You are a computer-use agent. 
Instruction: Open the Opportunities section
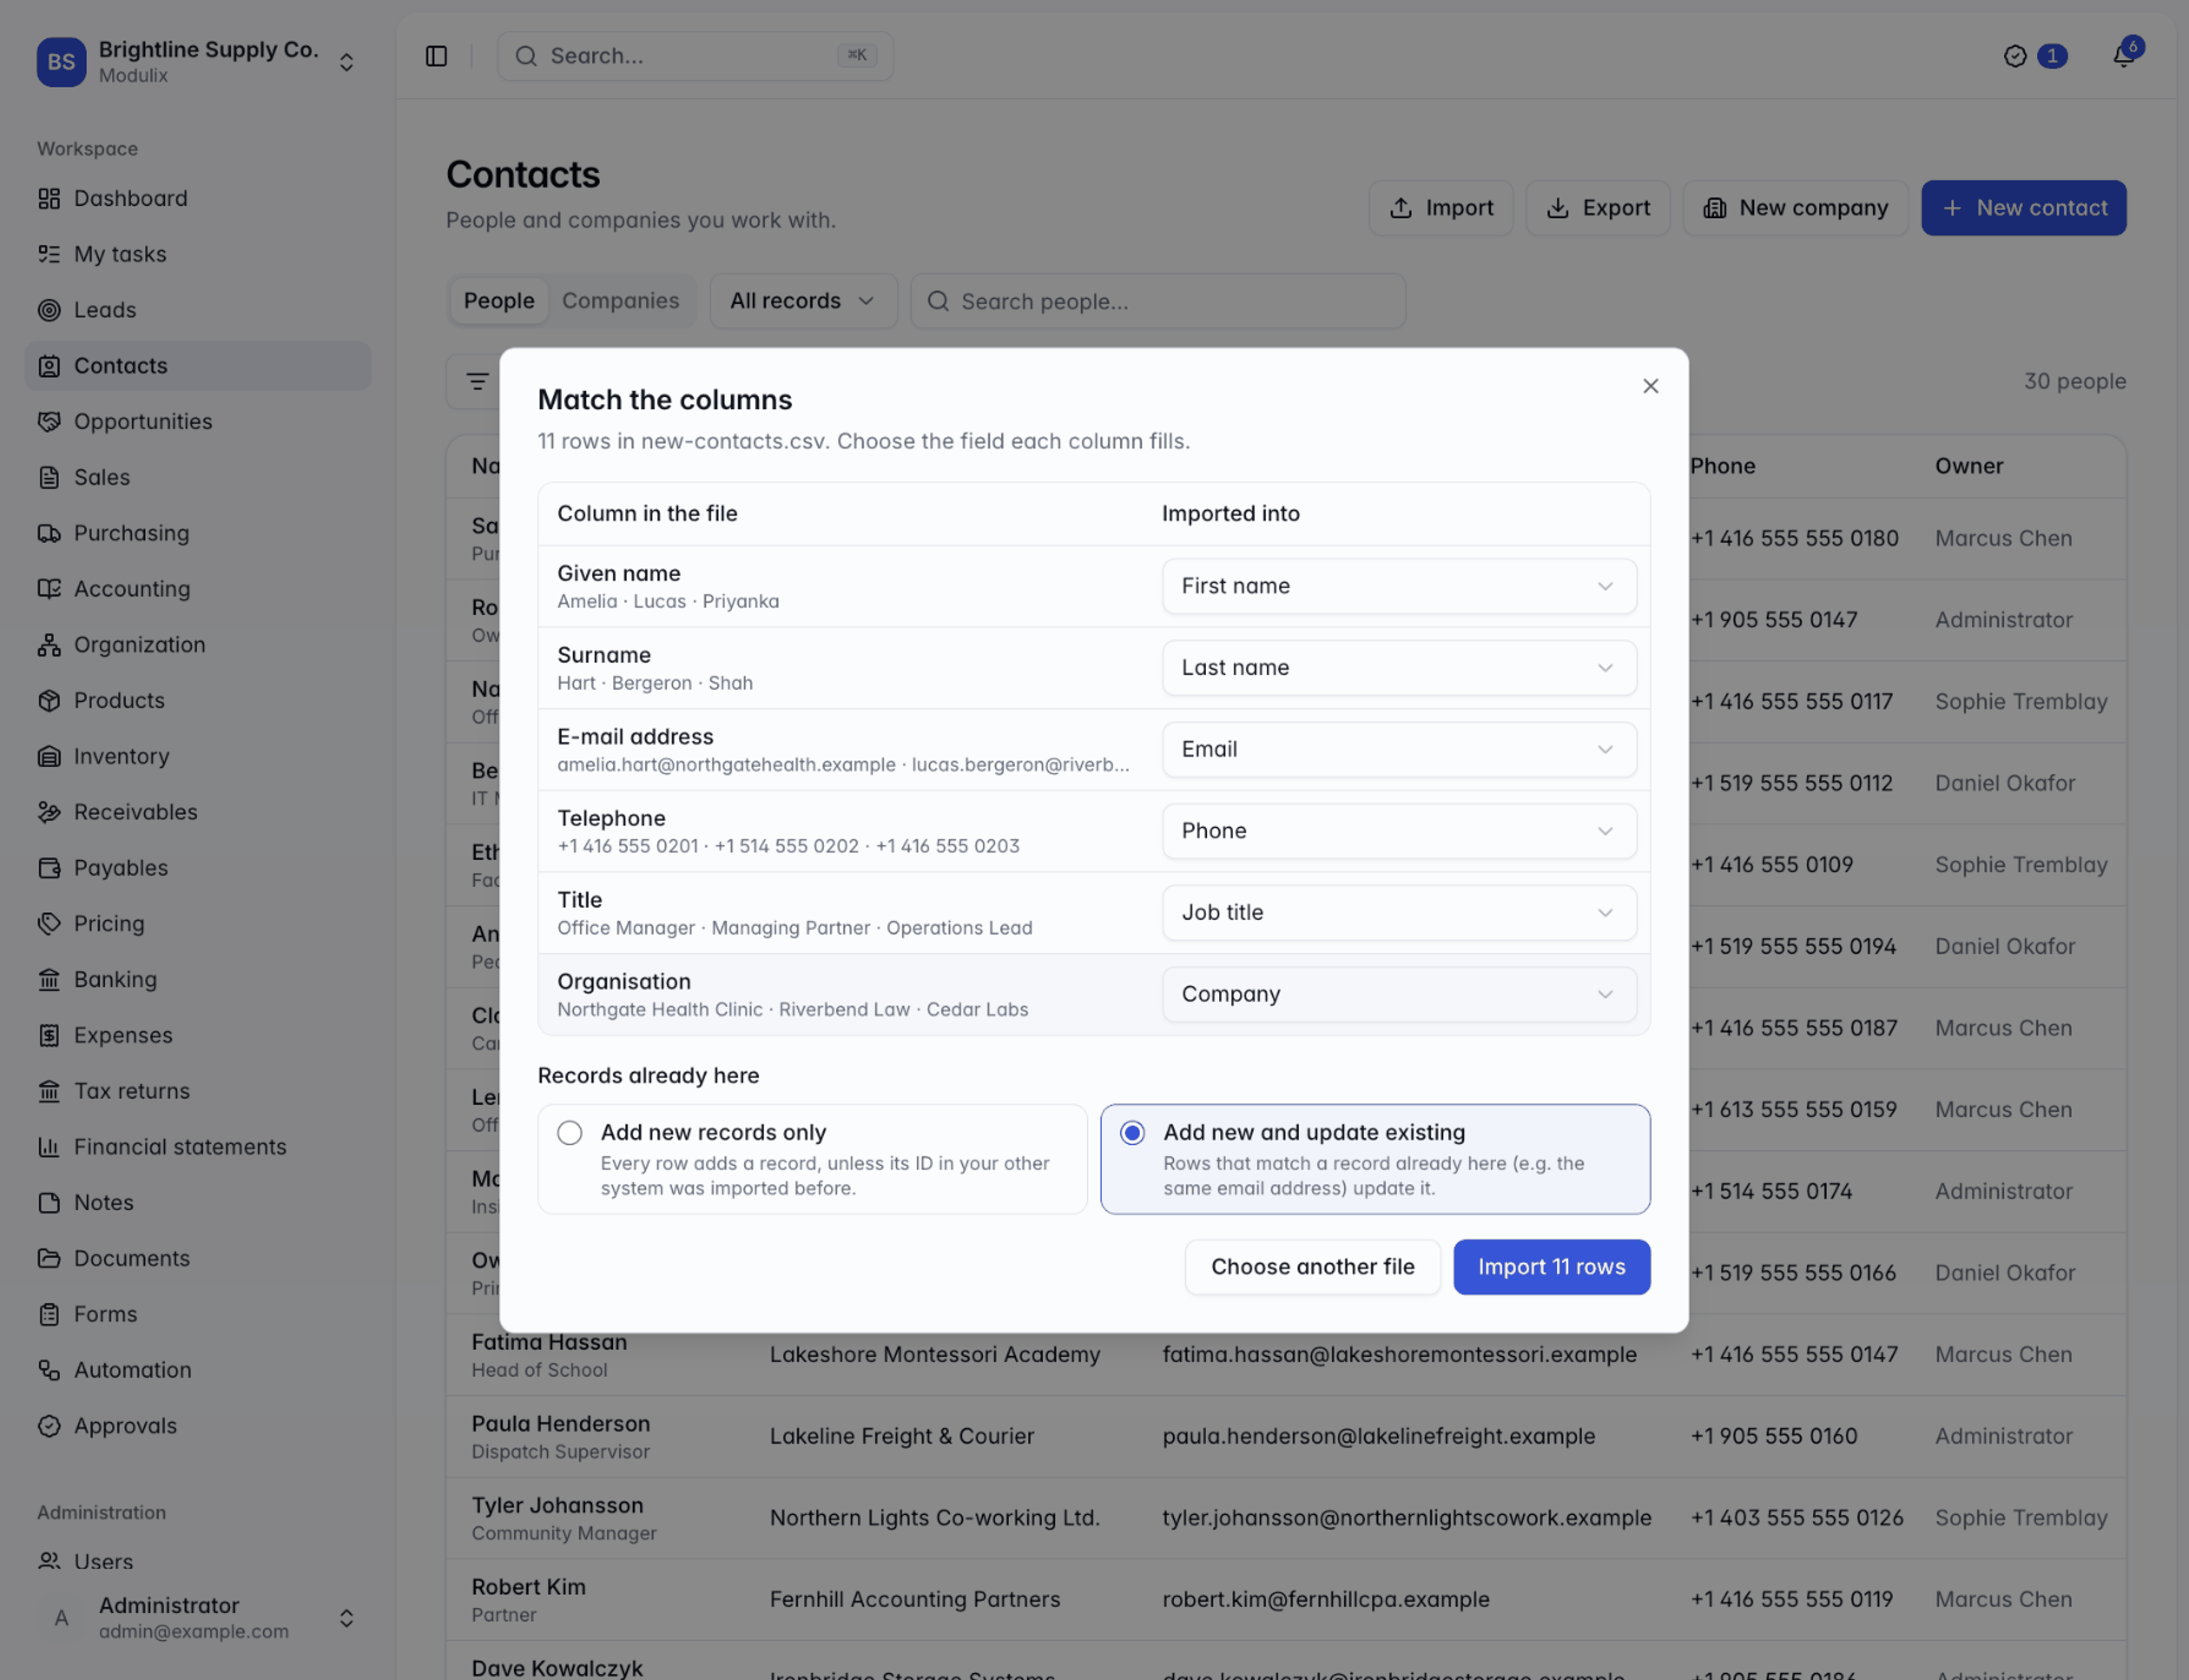197,421
